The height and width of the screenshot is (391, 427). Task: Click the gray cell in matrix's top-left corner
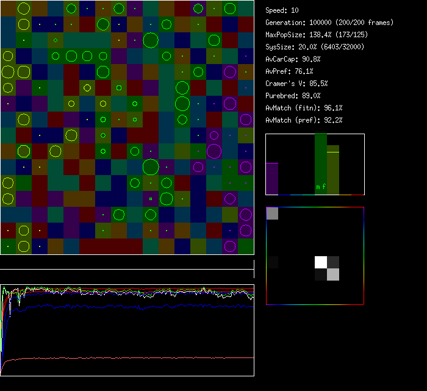click(272, 213)
